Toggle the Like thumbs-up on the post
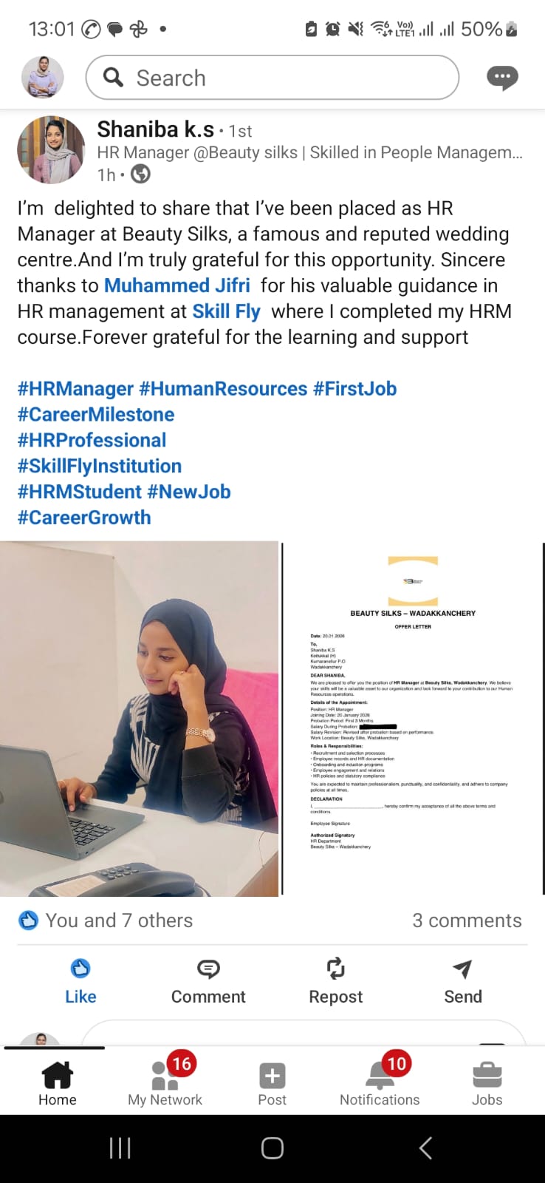The image size is (545, 1183). coord(80,982)
